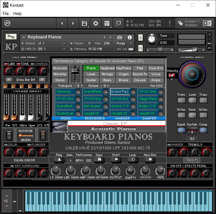Go to previous Draw Bar preset

[9, 80]
